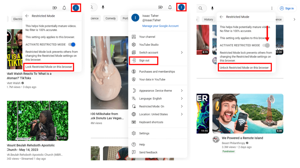The height and width of the screenshot is (168, 300).
Task: Click the Create icon in middle panel
Action: (x=160, y=7)
